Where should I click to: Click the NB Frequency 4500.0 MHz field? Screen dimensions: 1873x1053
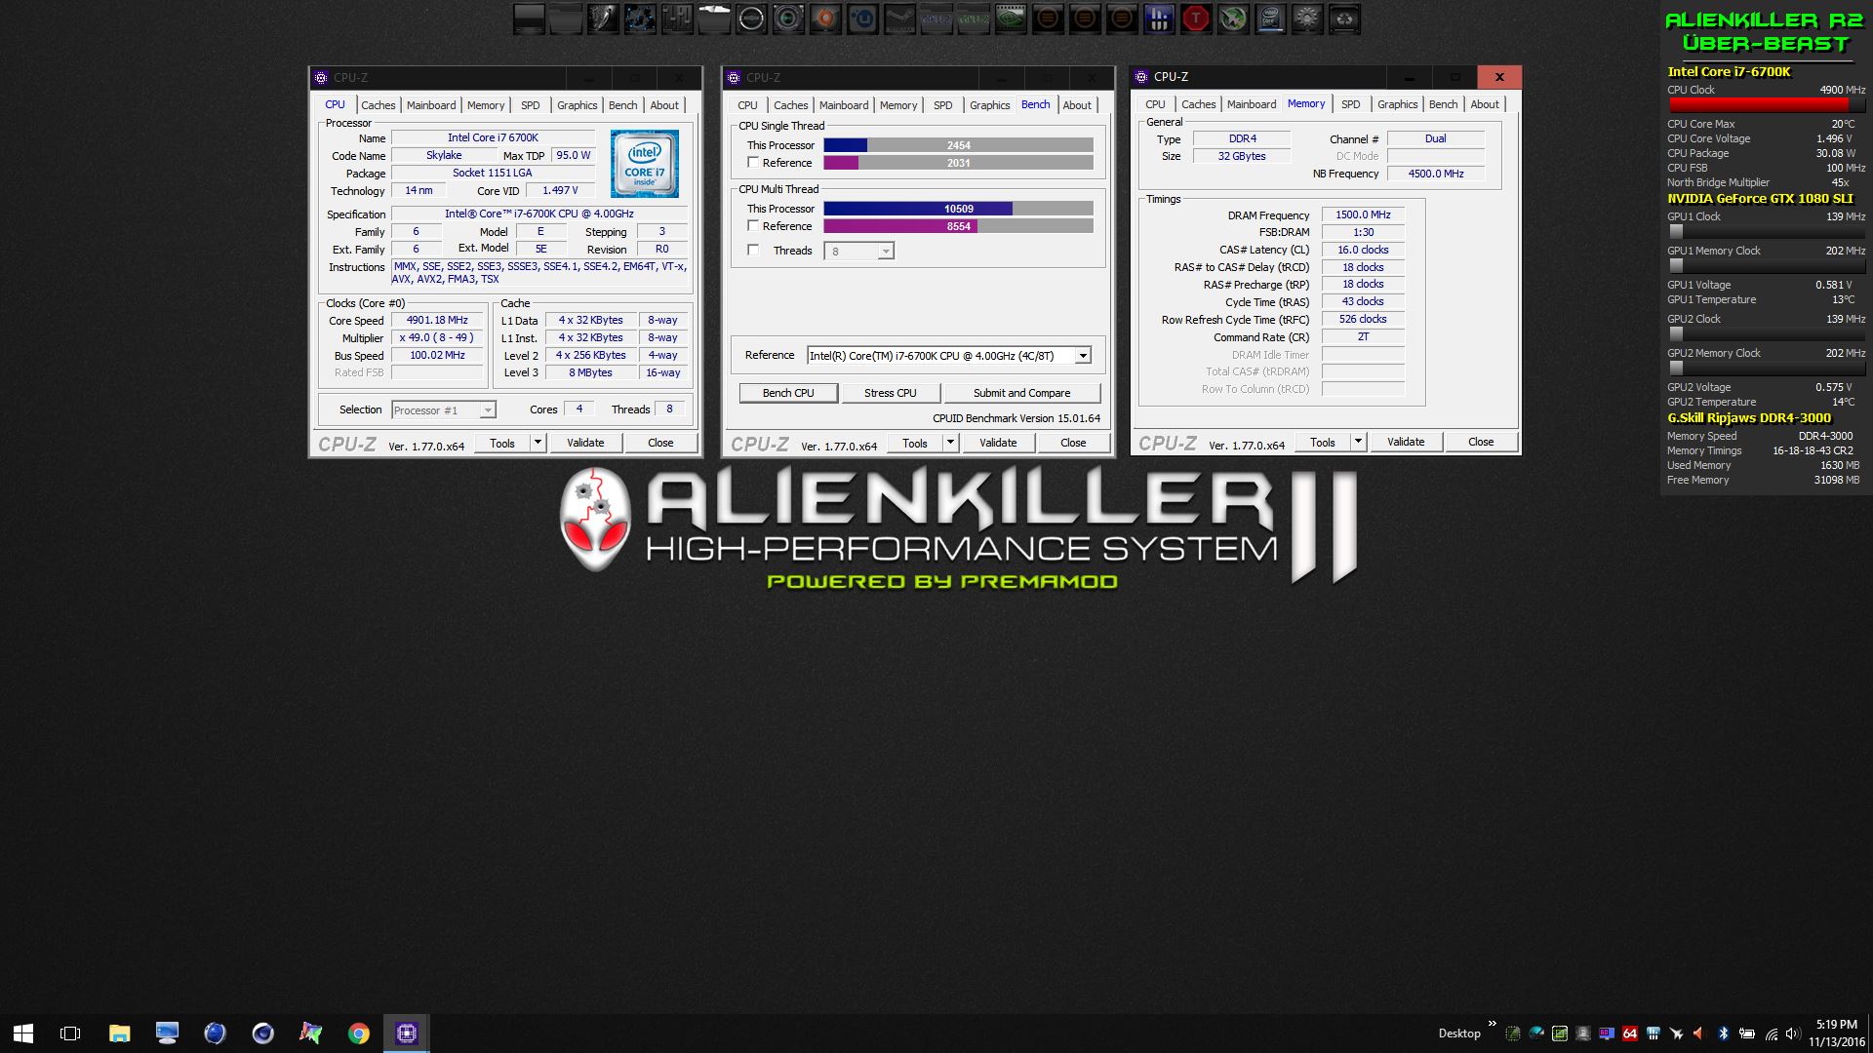click(1435, 174)
